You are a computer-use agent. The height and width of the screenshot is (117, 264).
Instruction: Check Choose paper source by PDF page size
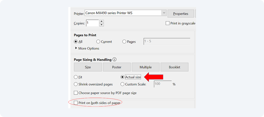(x=76, y=93)
